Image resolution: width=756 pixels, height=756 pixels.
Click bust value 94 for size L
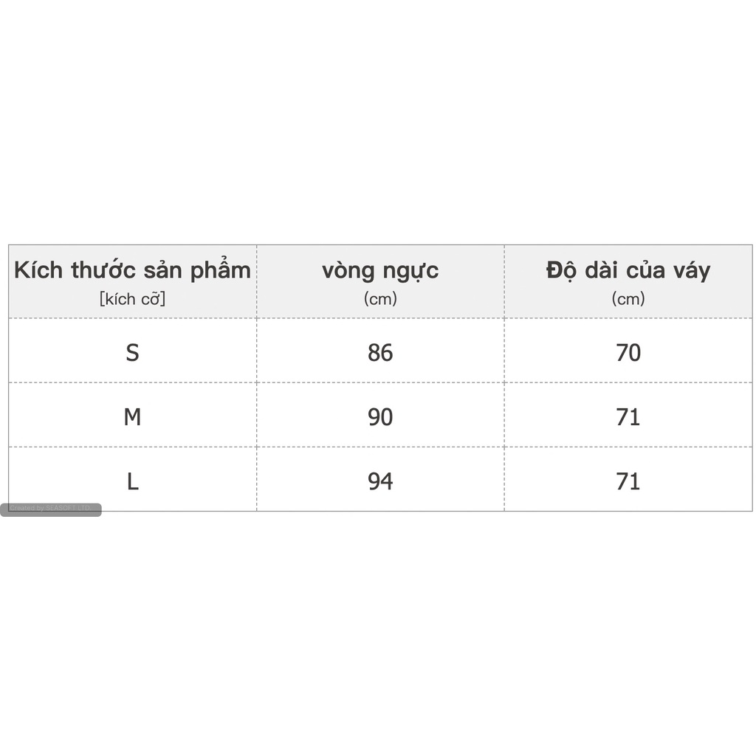380,482
